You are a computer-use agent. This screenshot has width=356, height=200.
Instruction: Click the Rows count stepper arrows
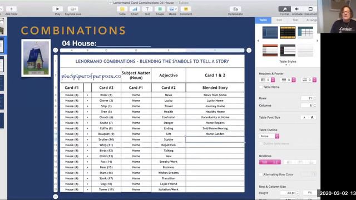pyautogui.click(x=315, y=98)
